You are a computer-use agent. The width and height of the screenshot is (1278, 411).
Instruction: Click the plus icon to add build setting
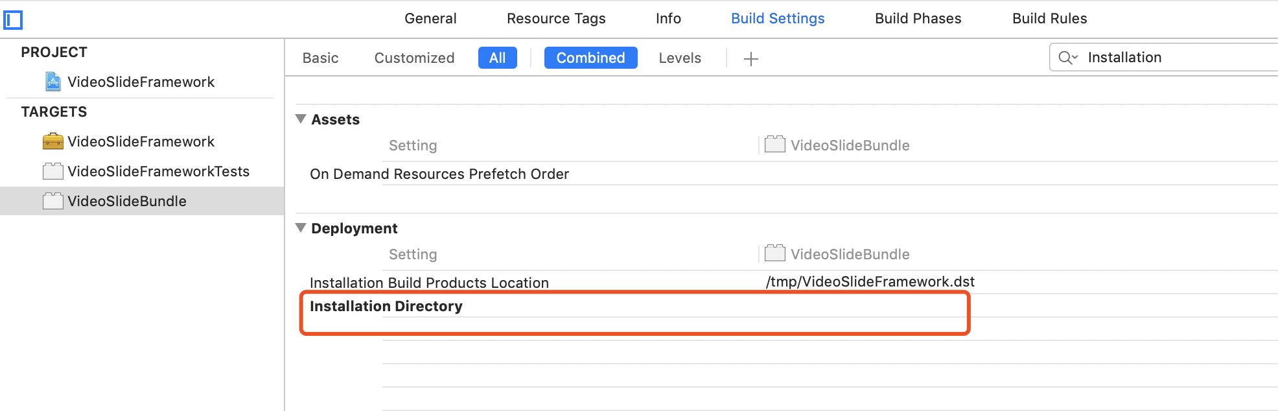[750, 59]
